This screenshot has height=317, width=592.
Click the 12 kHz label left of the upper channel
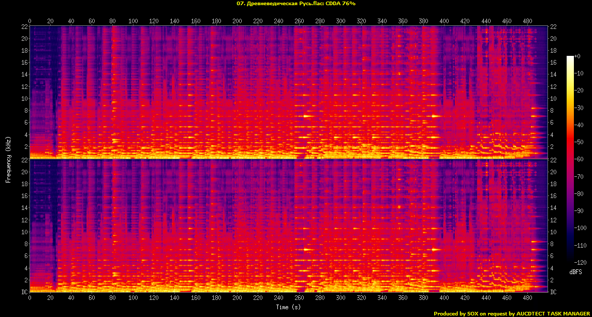click(24, 86)
